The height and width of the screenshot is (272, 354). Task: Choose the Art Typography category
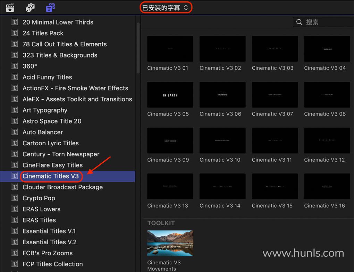coord(45,110)
